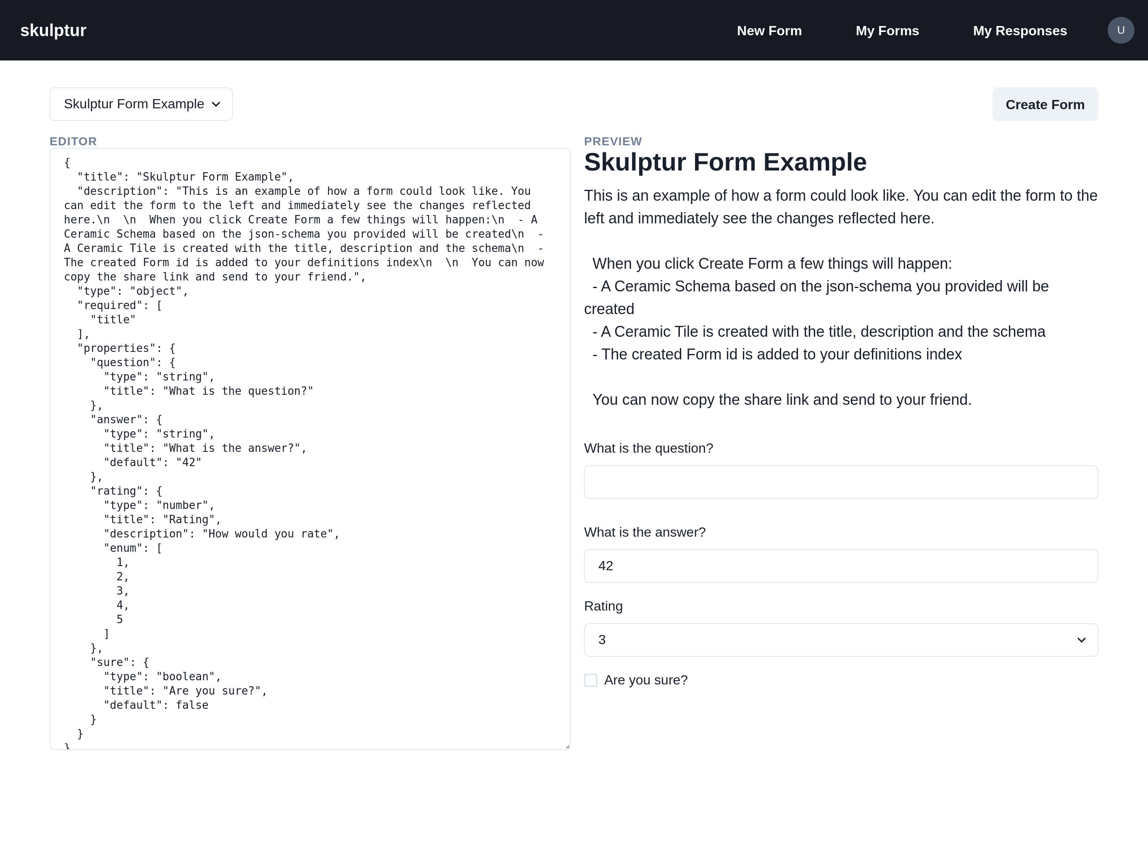Focus the 'What is the question?' input
Image resolution: width=1148 pixels, height=860 pixels.
coord(840,482)
